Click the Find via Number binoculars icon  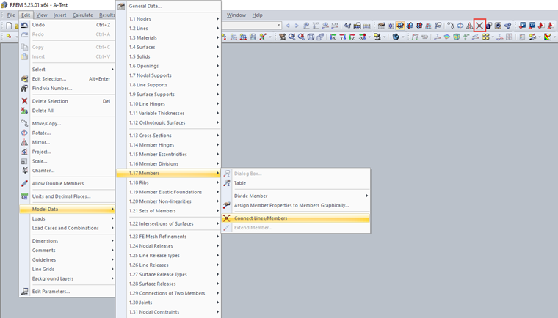(24, 88)
